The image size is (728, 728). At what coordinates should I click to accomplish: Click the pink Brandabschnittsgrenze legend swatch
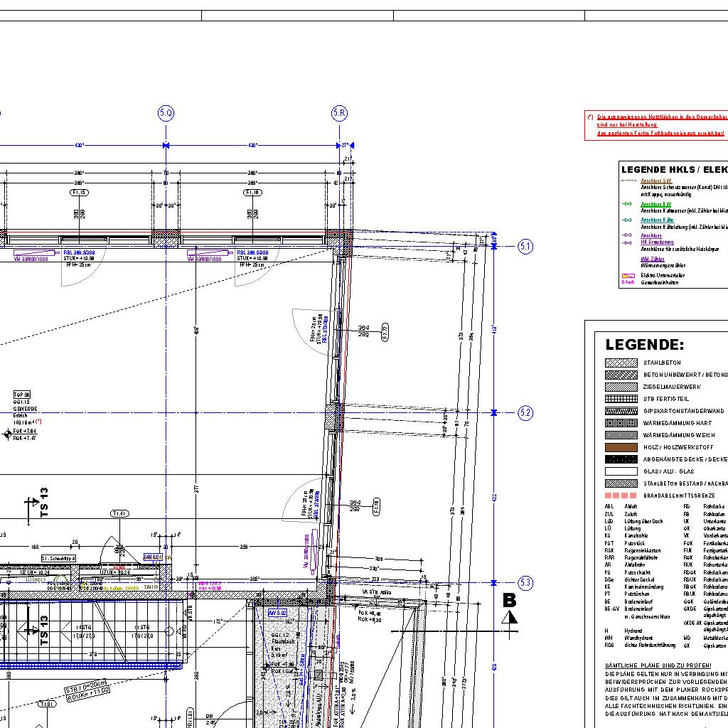[621, 496]
